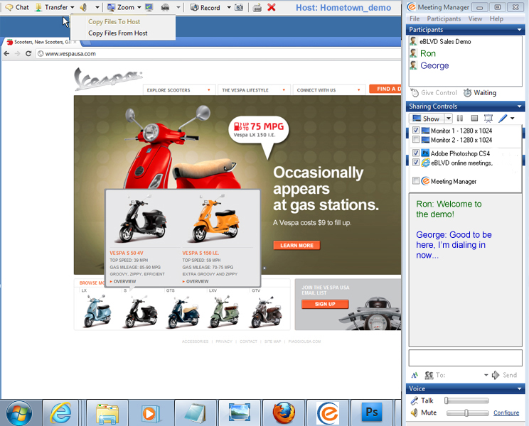Collapse the Participants panel arrow
The height and width of the screenshot is (426, 529).
(519, 30)
